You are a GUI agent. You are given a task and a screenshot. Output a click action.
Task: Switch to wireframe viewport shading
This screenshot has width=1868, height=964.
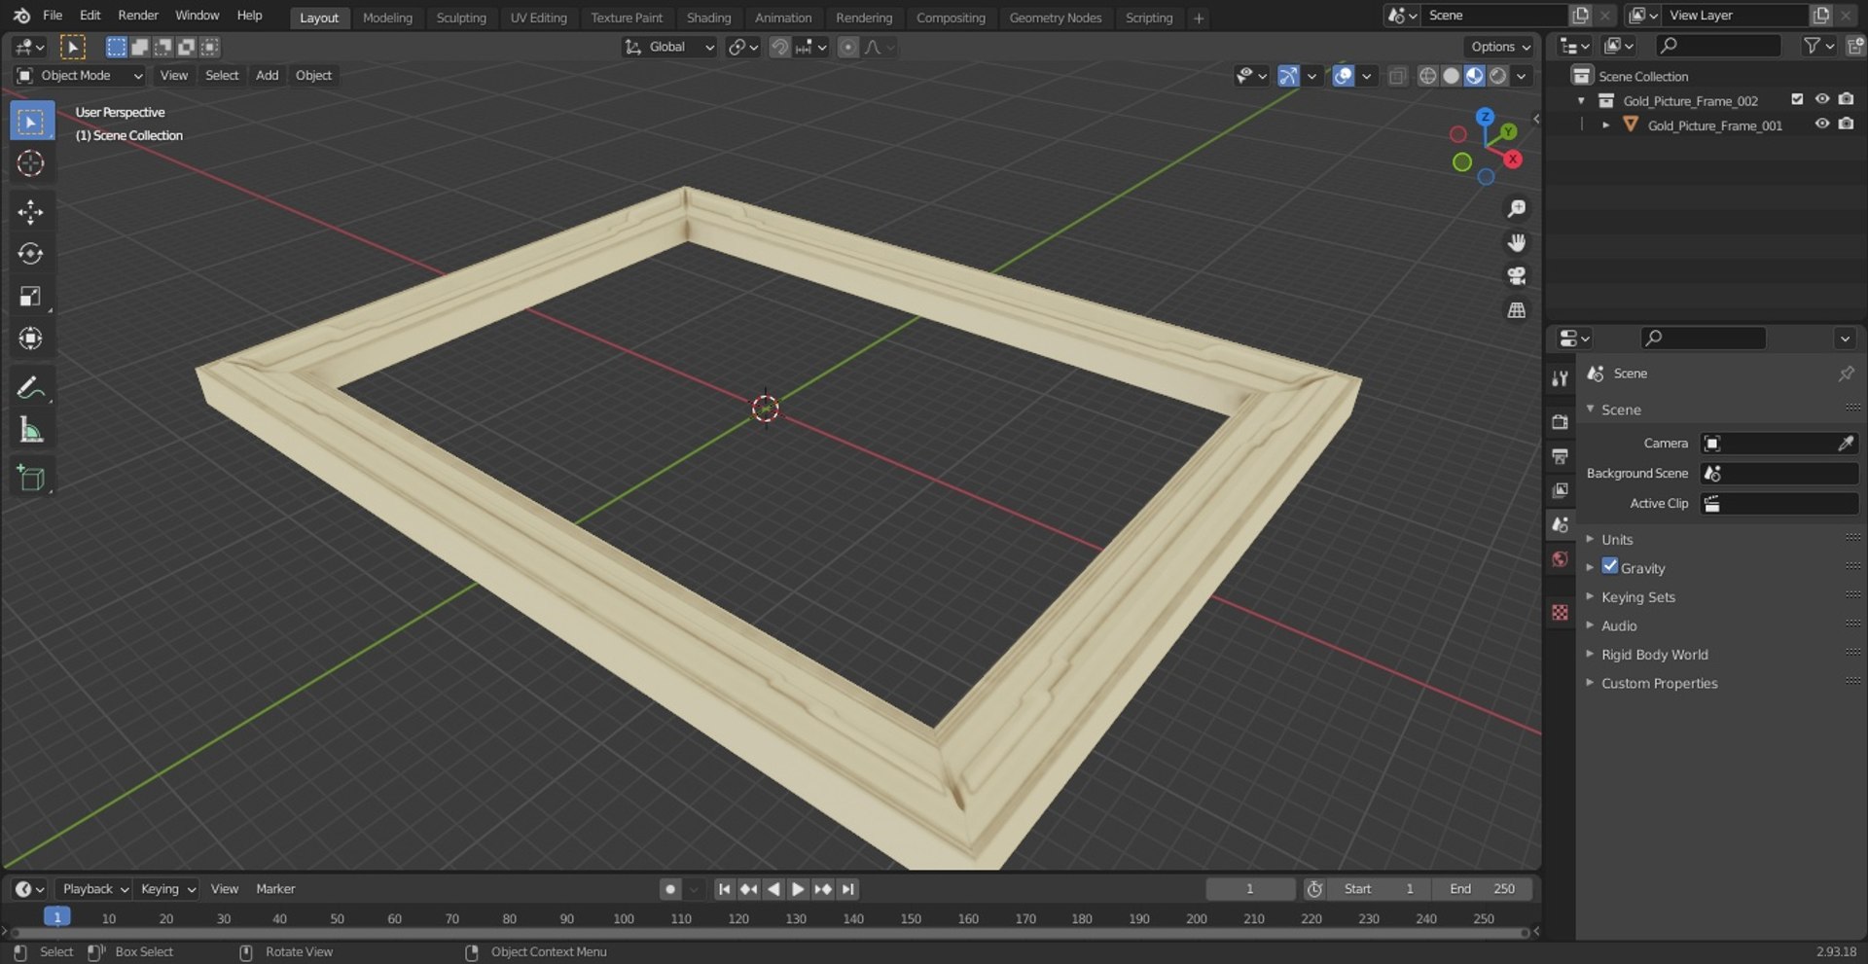coord(1427,76)
